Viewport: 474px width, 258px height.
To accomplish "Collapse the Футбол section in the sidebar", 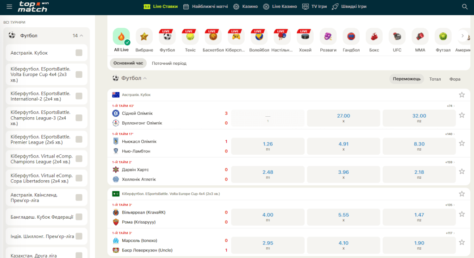I will pyautogui.click(x=81, y=36).
